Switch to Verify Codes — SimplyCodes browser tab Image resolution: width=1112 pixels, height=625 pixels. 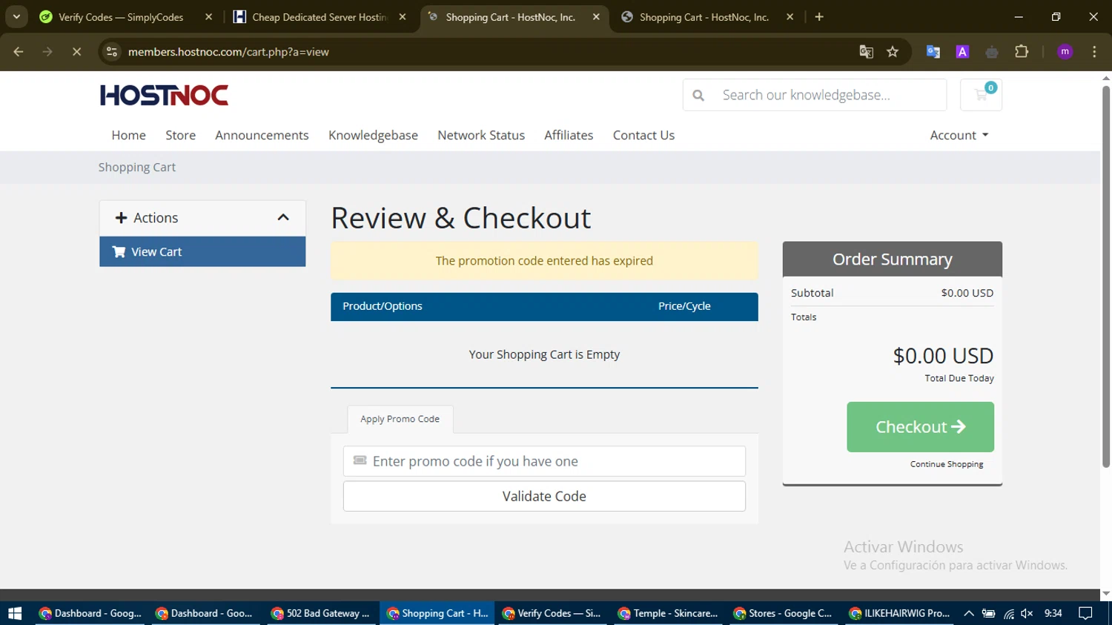coord(121,16)
